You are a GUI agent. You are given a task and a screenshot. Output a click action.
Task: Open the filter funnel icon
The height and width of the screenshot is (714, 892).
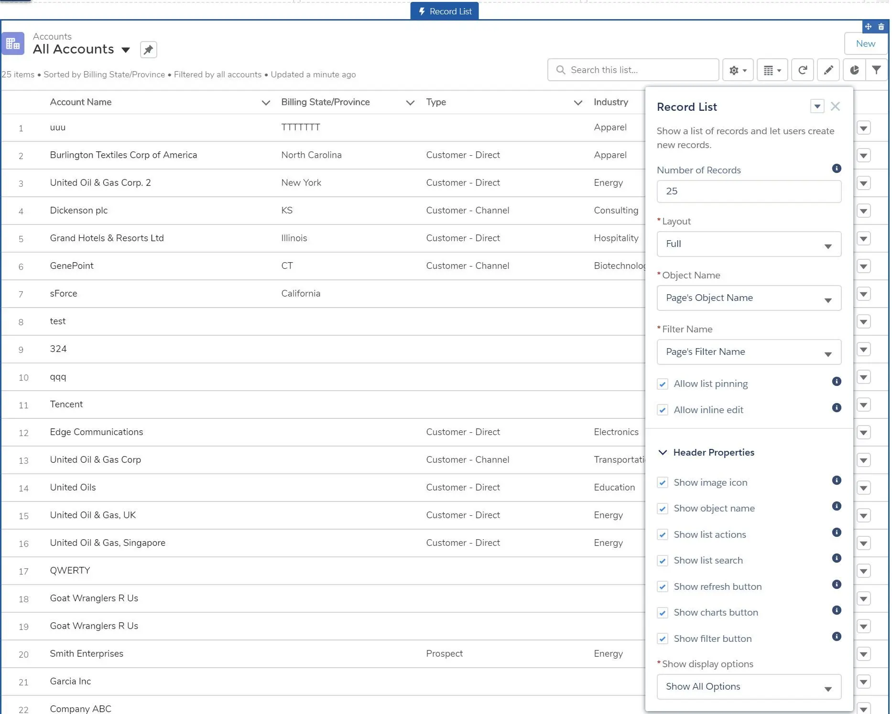click(876, 70)
